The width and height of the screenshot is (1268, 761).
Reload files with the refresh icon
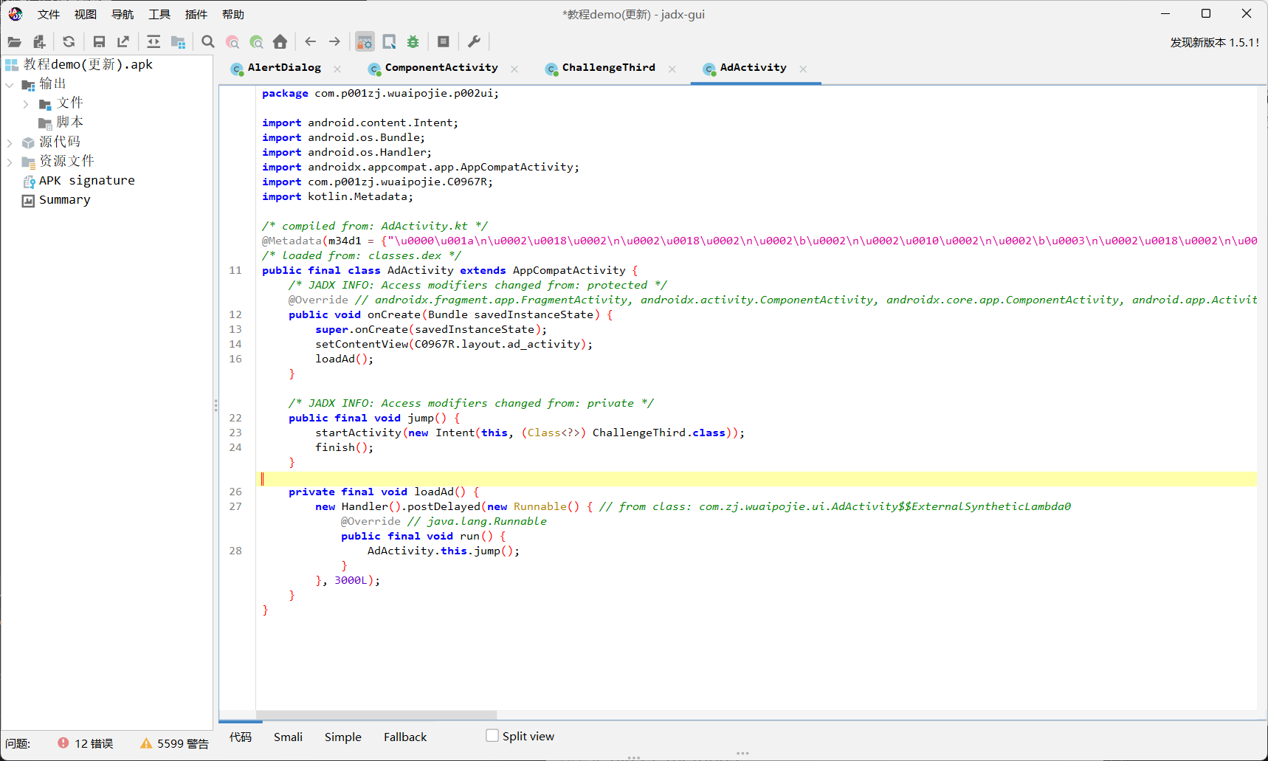[69, 42]
